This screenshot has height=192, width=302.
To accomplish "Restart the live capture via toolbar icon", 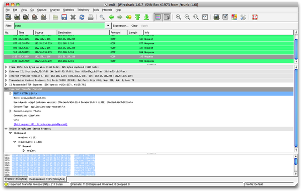I will click(x=44, y=17).
